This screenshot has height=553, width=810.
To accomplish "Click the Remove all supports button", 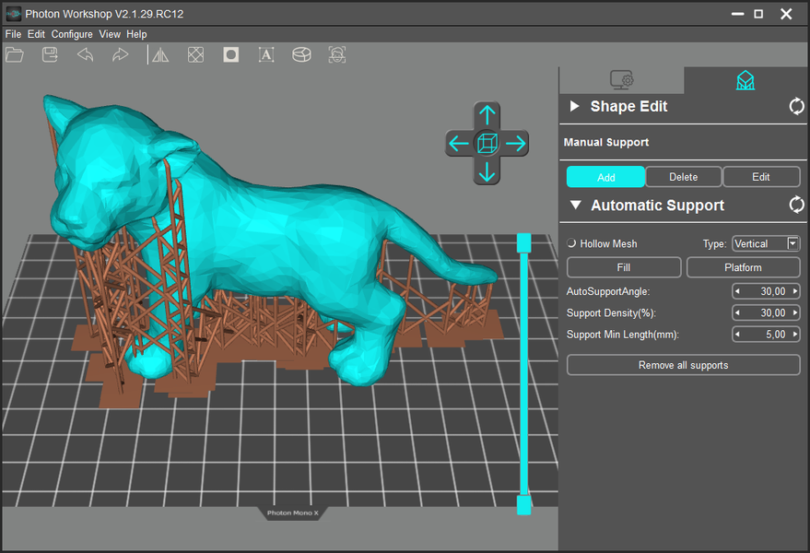I will (x=683, y=365).
